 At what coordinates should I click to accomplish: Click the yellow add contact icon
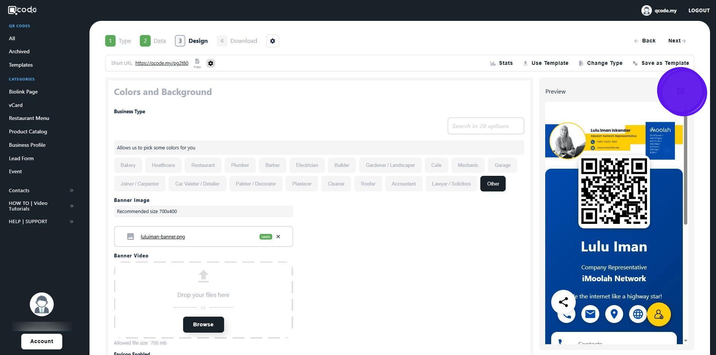tap(659, 314)
